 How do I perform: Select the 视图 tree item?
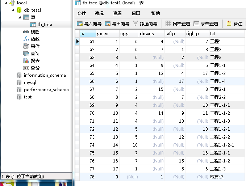coord(31,32)
